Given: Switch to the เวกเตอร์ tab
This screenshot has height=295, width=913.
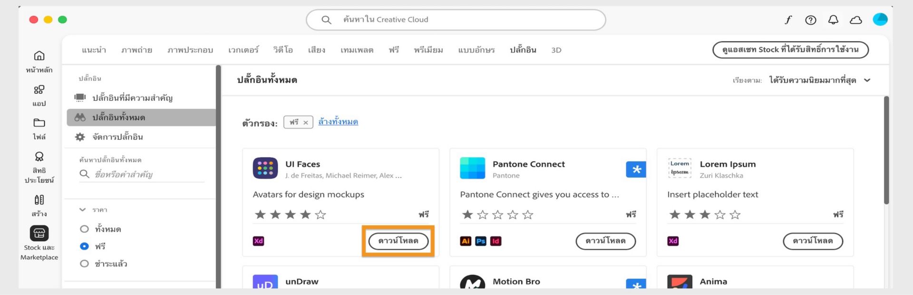Looking at the screenshot, I should [x=243, y=50].
